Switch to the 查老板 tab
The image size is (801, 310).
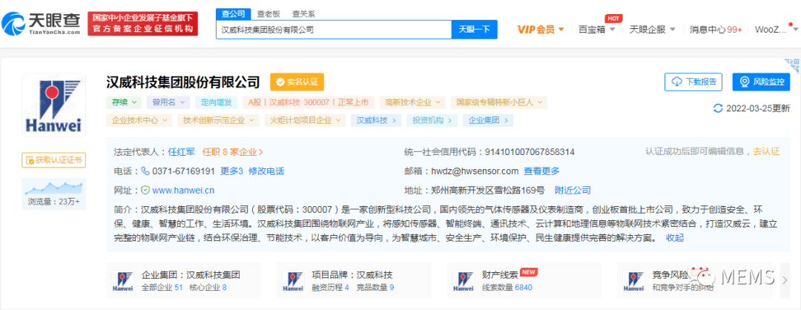[268, 14]
